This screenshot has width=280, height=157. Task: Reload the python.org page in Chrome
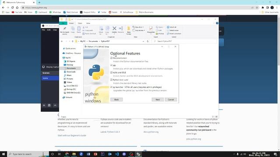[x=13, y=8]
